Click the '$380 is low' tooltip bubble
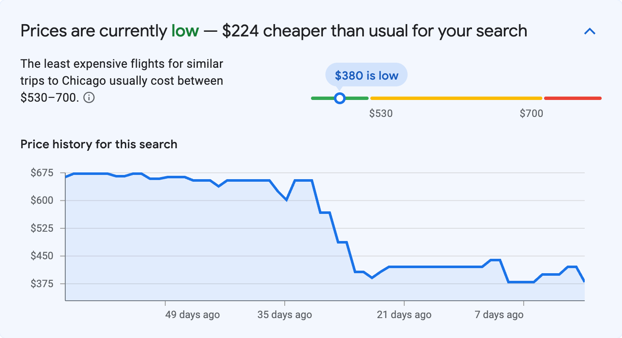 [x=366, y=75]
